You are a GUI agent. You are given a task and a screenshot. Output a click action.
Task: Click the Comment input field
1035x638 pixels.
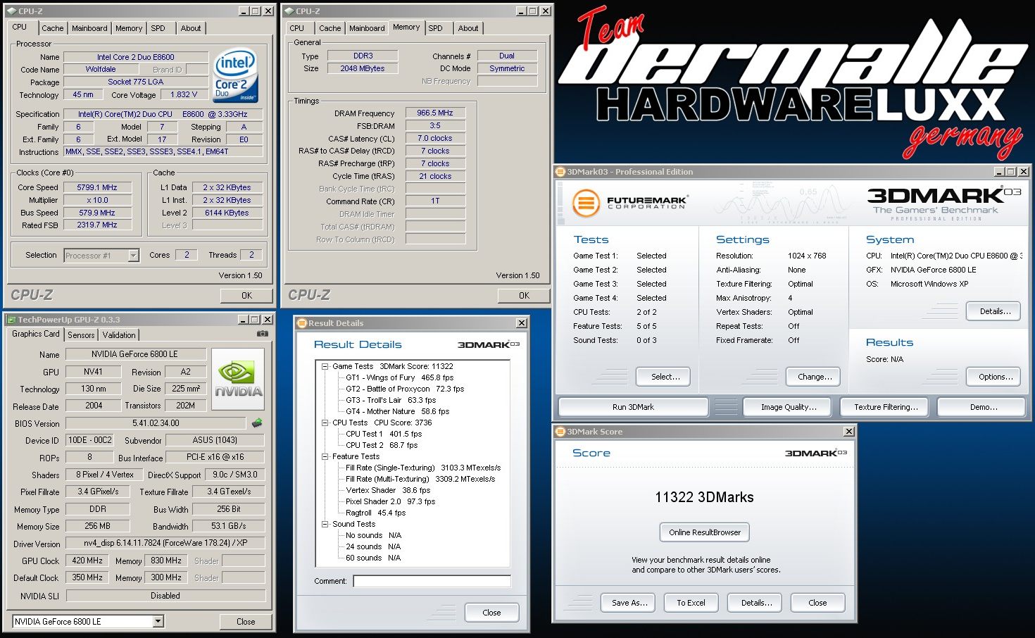point(432,581)
